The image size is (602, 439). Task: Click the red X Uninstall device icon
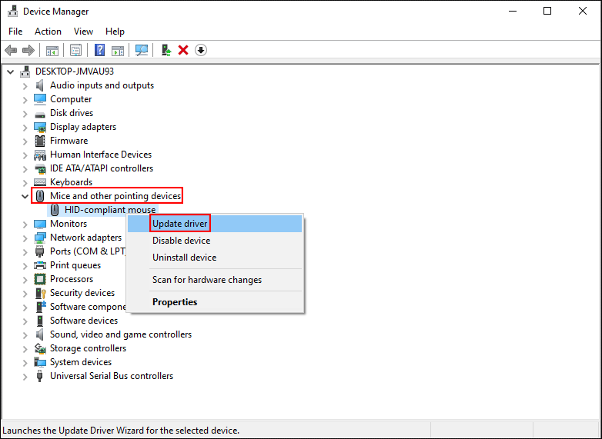(183, 50)
